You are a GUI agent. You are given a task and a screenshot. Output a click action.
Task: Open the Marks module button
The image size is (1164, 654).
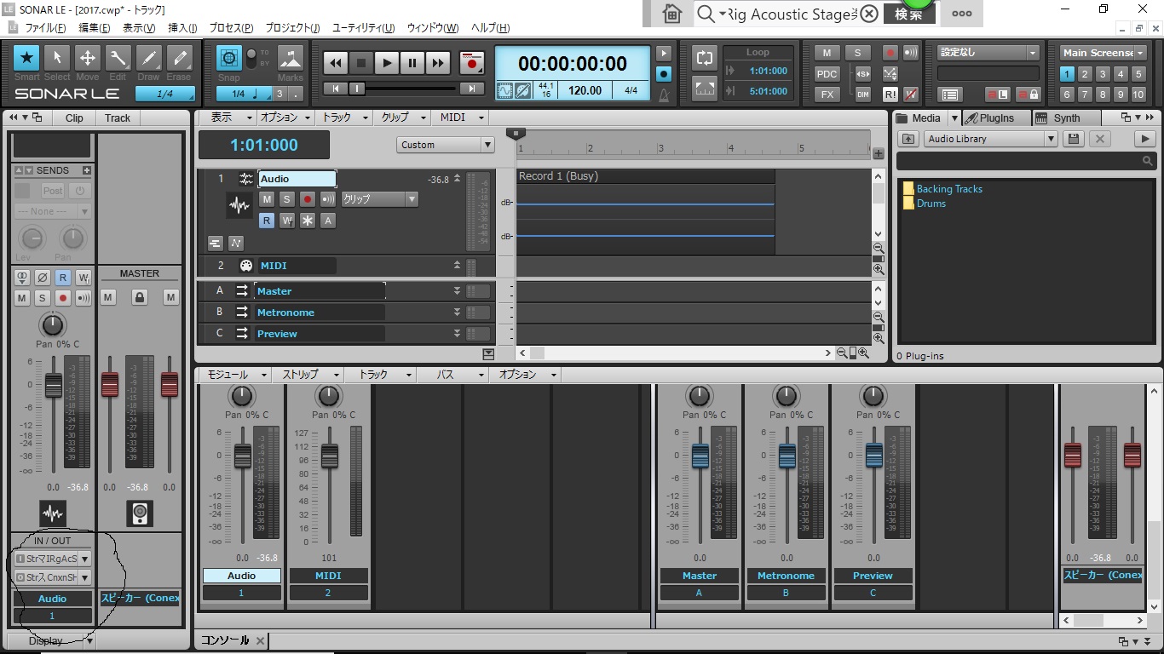[291, 58]
